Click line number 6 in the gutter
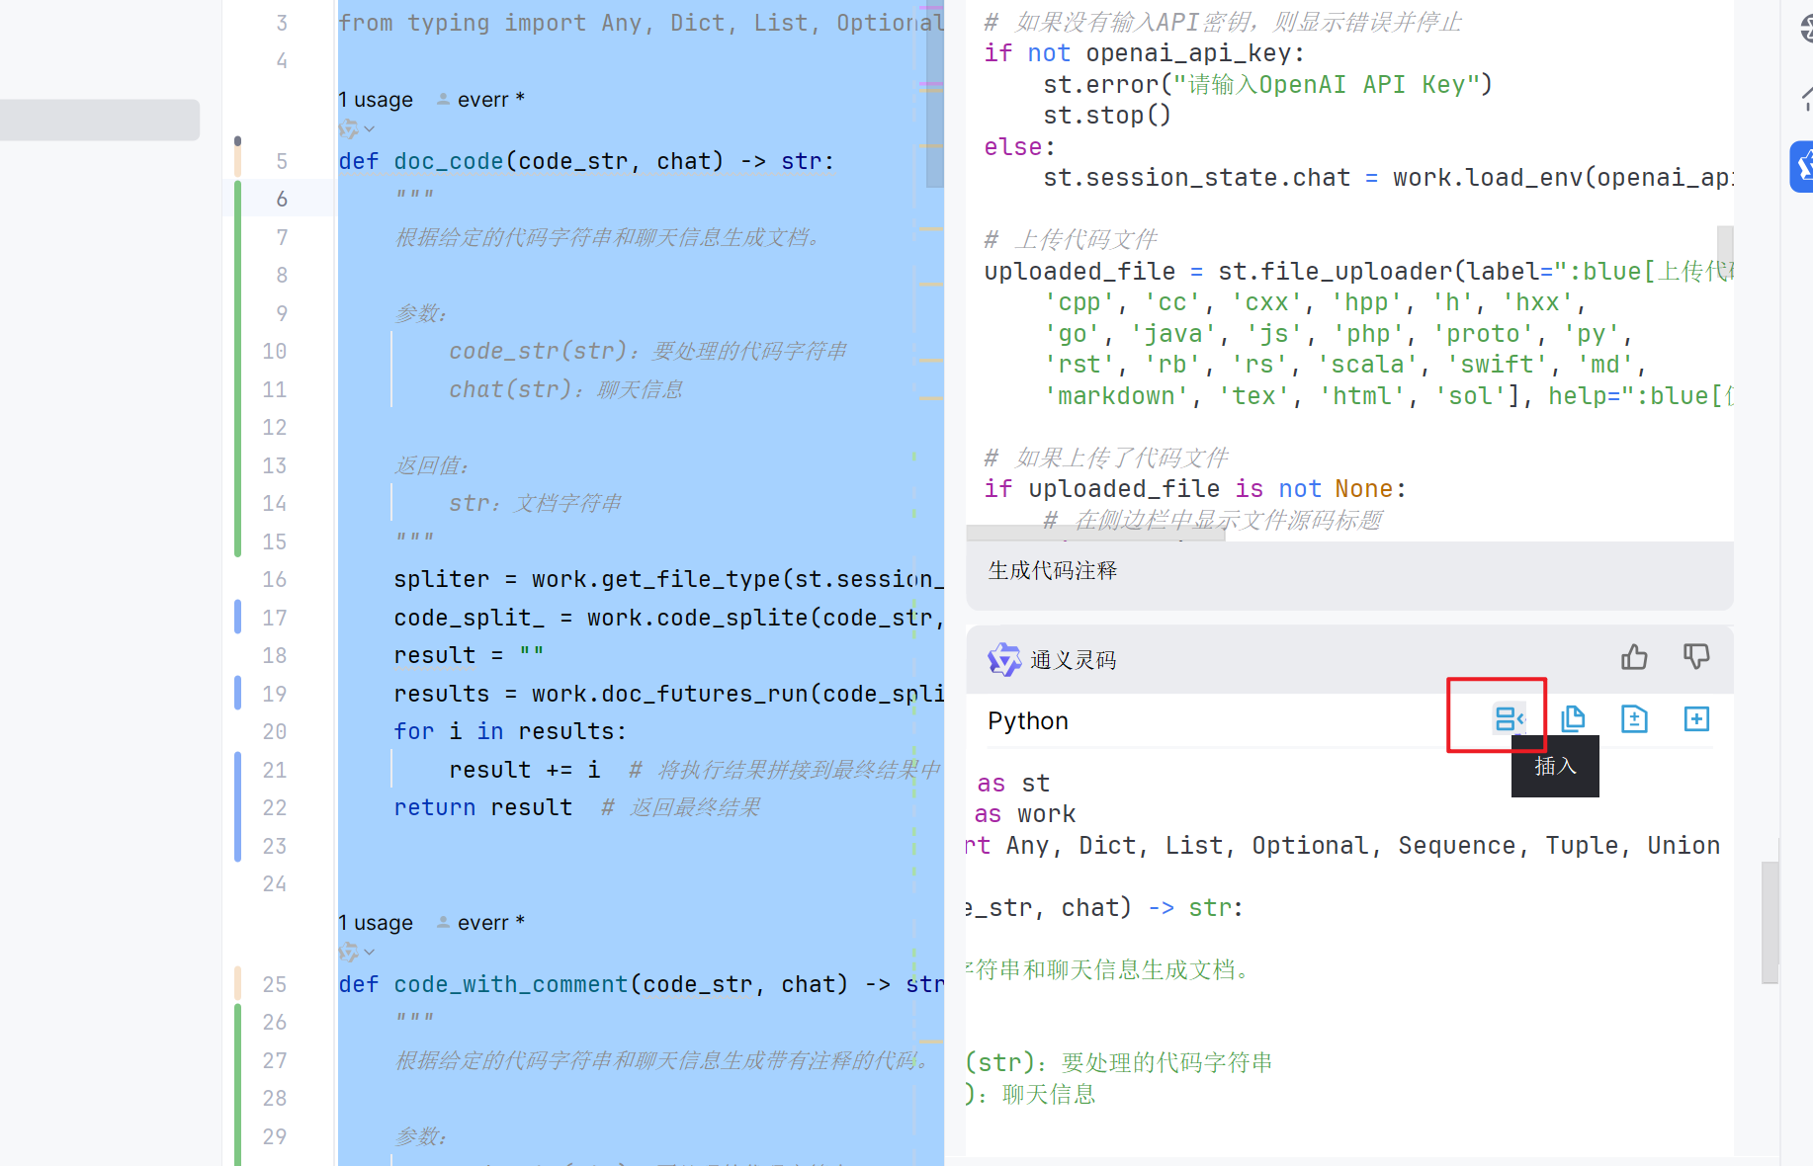 point(282,199)
